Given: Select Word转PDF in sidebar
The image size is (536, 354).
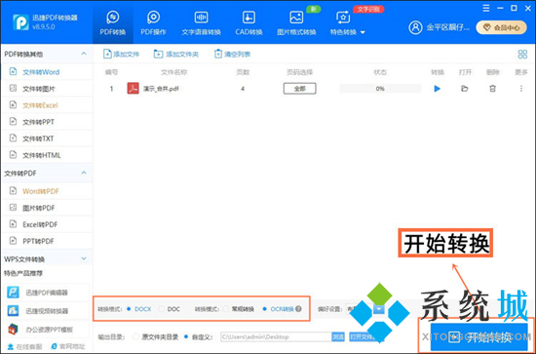Looking at the screenshot, I should pos(47,191).
